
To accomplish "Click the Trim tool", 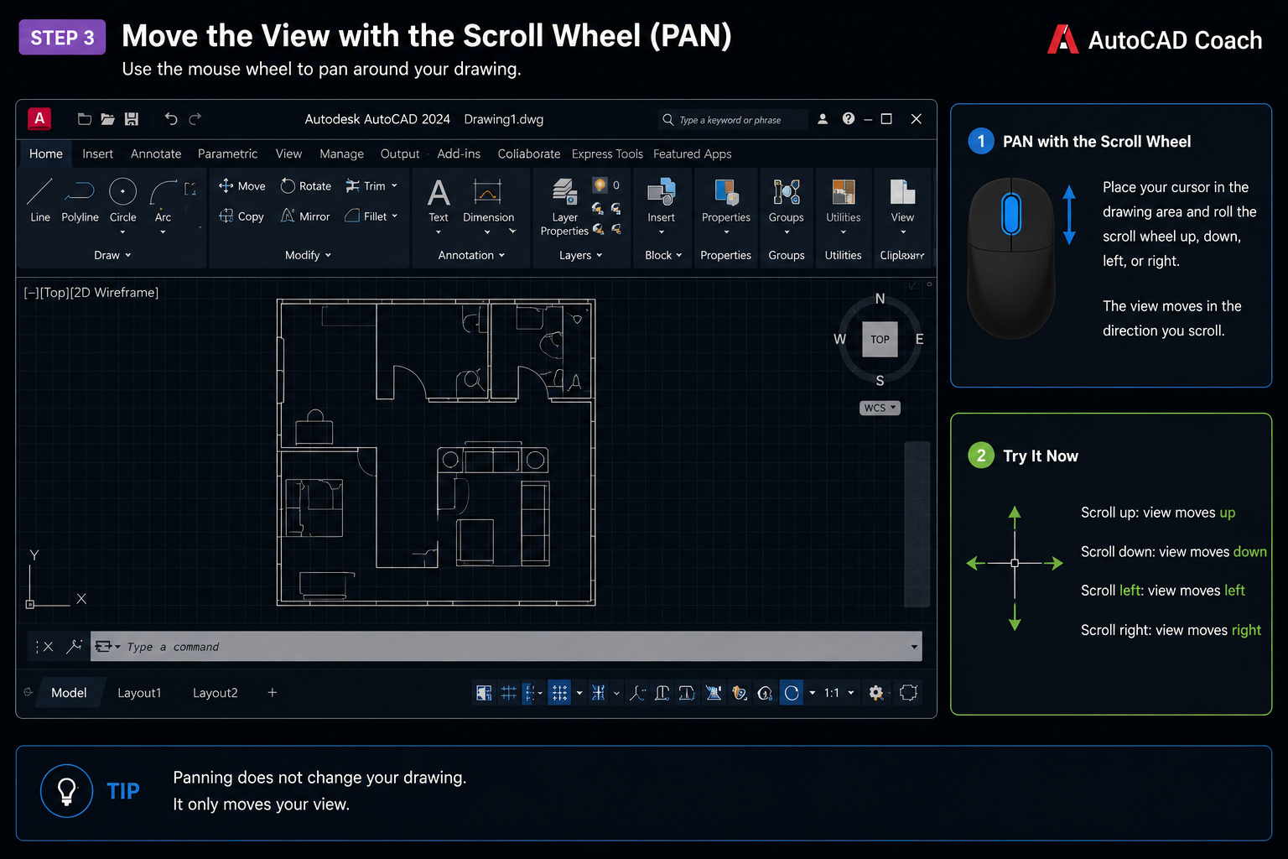I will point(365,185).
